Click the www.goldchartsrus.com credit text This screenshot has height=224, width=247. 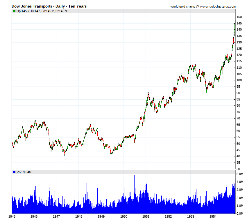[x=218, y=6]
